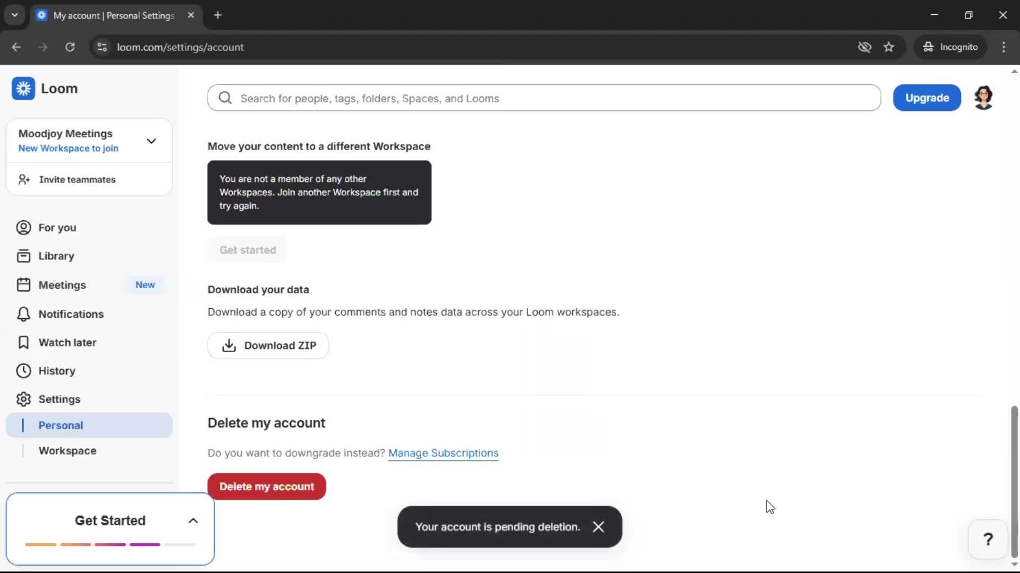Collapse the Get Started panel
1020x573 pixels.
click(x=193, y=521)
